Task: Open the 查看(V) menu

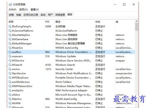Action: [35, 10]
